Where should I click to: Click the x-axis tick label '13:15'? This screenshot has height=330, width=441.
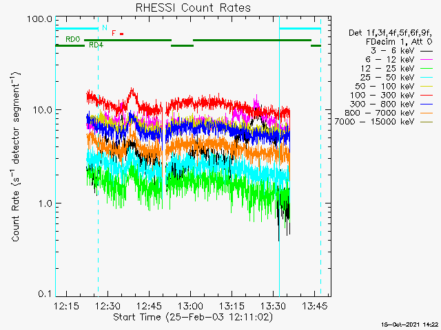(232, 305)
